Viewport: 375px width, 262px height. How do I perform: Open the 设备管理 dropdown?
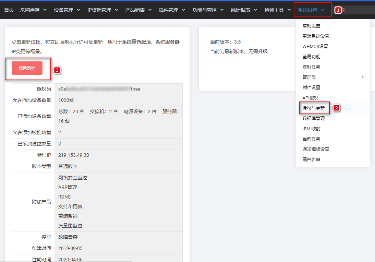(x=67, y=10)
